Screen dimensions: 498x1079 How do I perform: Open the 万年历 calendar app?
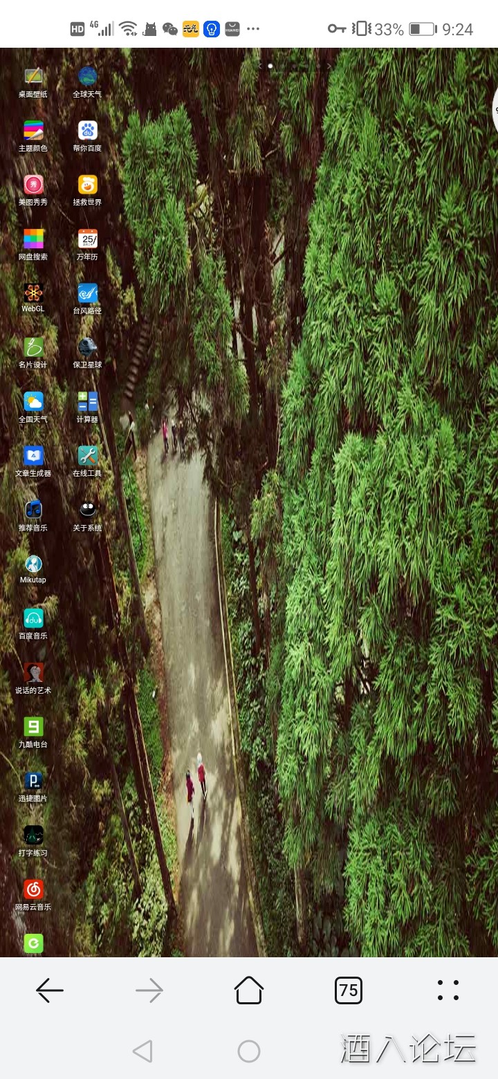87,239
